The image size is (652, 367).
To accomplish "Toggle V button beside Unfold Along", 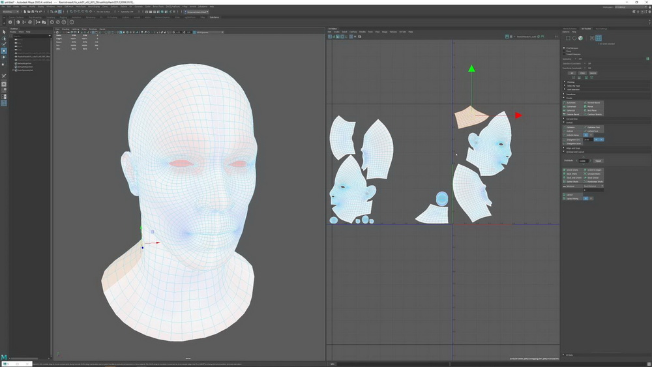I will 591,135.
